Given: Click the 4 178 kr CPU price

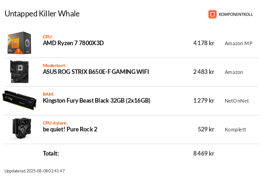Looking at the screenshot, I should pyautogui.click(x=204, y=43).
